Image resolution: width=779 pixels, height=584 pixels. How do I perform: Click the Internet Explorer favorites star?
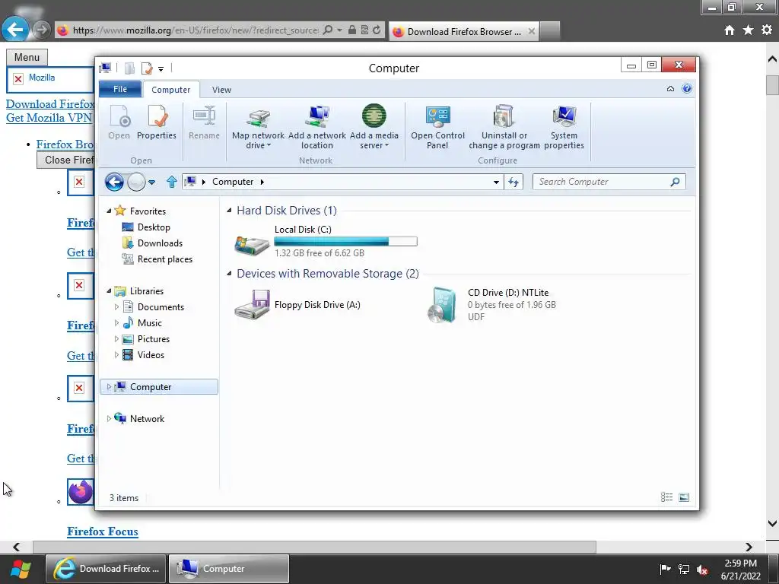click(x=749, y=30)
